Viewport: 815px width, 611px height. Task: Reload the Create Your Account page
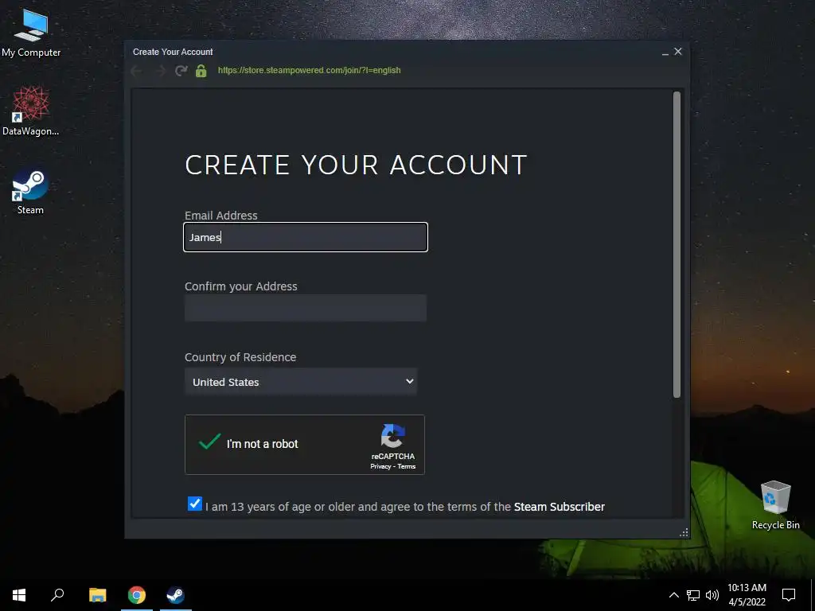coord(181,71)
